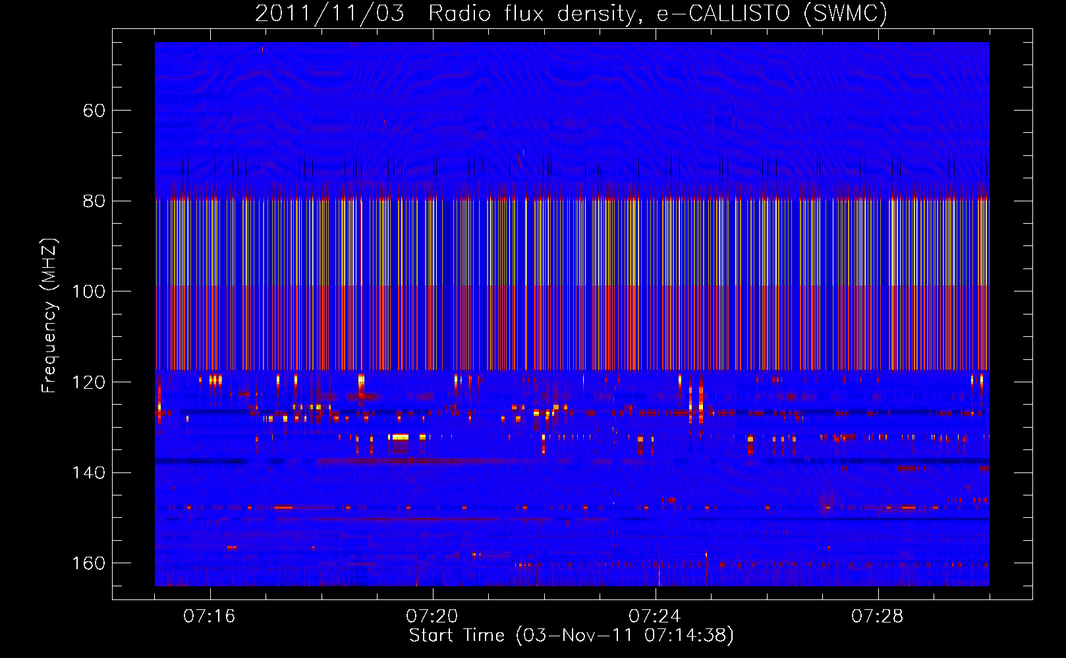Select the 'e-CALLISTO (SWMC)' title text

[772, 14]
